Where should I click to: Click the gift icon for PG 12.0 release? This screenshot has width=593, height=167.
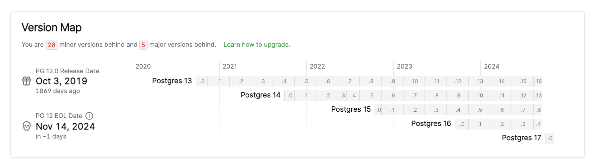pos(27,81)
